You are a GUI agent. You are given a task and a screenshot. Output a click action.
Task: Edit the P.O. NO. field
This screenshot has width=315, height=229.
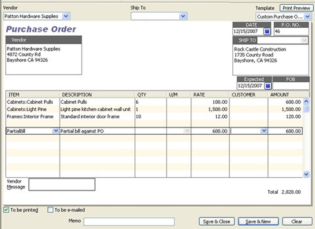[x=291, y=31]
